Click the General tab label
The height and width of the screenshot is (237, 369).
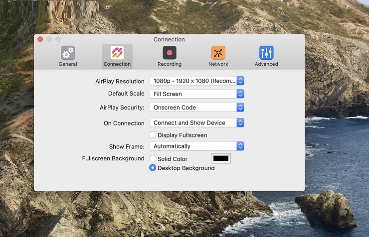(68, 64)
